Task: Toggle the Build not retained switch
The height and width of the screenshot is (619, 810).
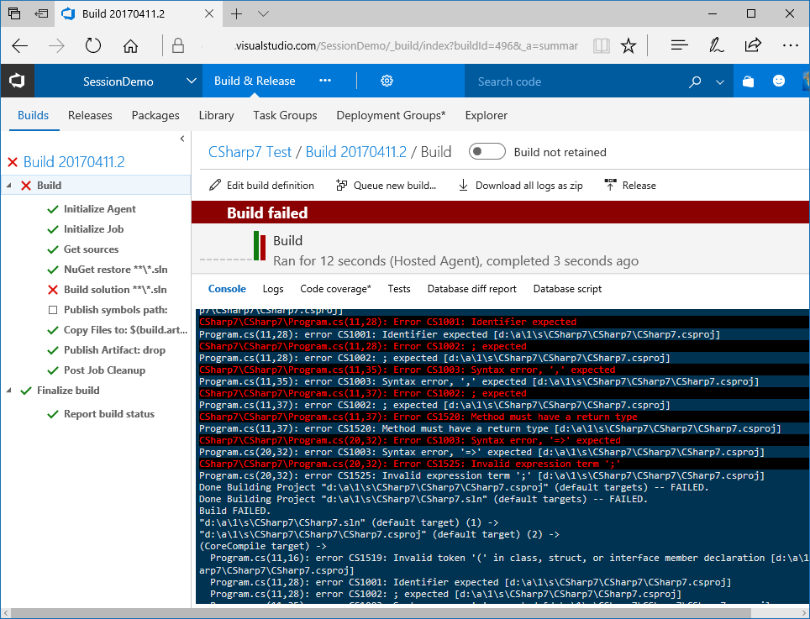Action: (487, 152)
